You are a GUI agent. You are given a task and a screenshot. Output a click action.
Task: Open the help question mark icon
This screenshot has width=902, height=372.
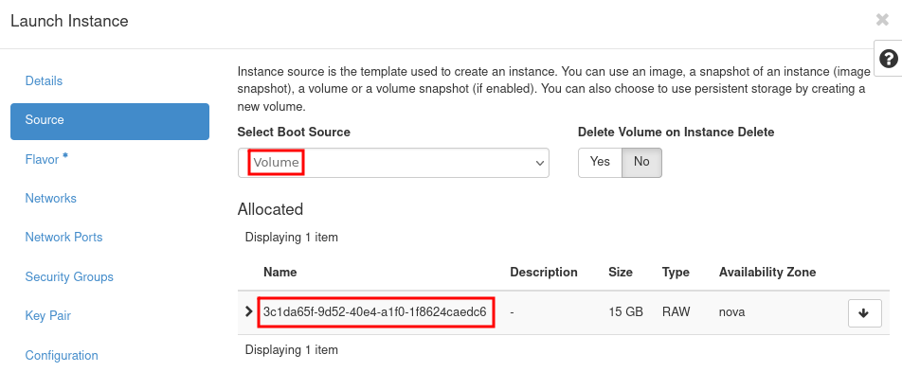[888, 59]
